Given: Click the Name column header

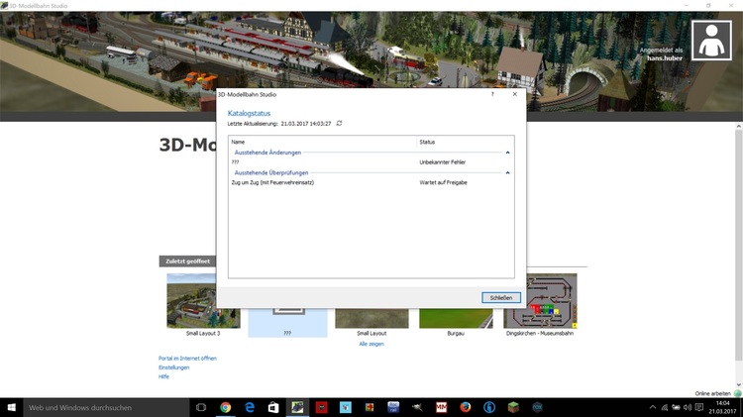Looking at the screenshot, I should point(322,142).
